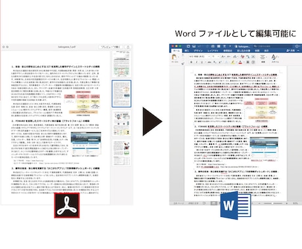Select the first page thumbnail in Preview
The width and height of the screenshot is (302, 249).
pos(121,64)
